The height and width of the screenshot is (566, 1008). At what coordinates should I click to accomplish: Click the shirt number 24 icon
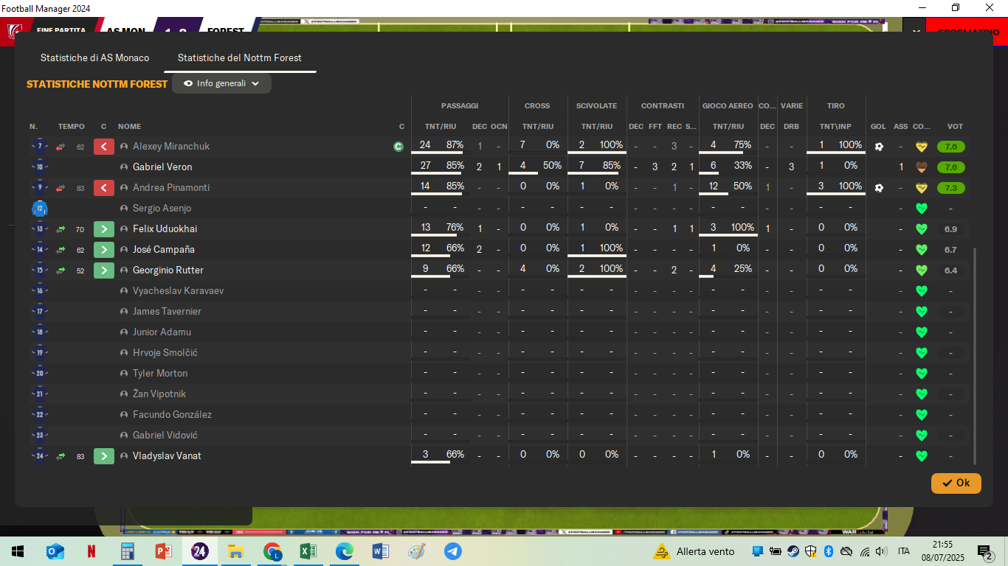pos(40,456)
